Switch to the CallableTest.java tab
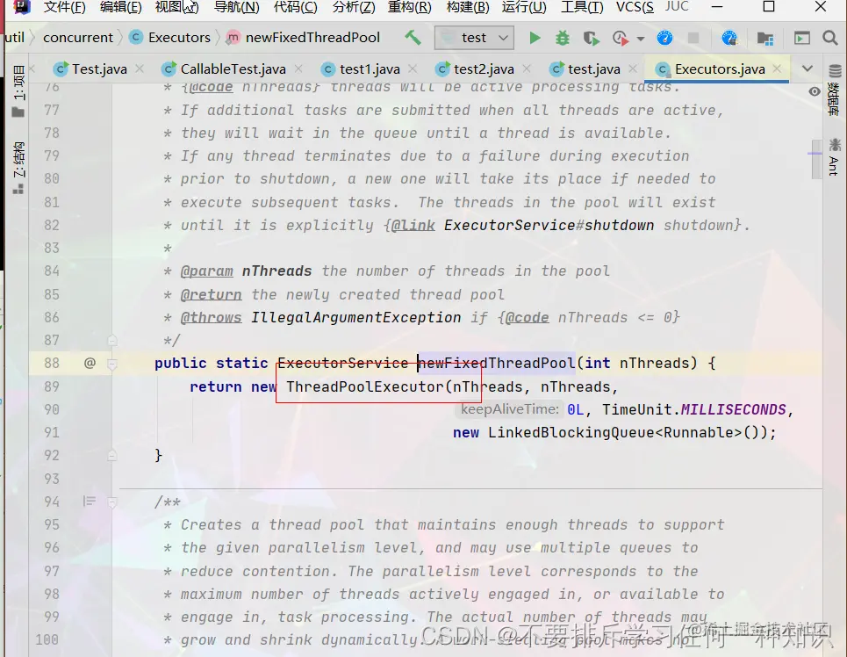Image resolution: width=847 pixels, height=657 pixels. pos(233,69)
